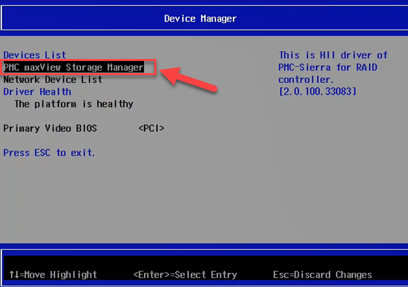
Task: Click the Devices List heading
Action: point(35,55)
